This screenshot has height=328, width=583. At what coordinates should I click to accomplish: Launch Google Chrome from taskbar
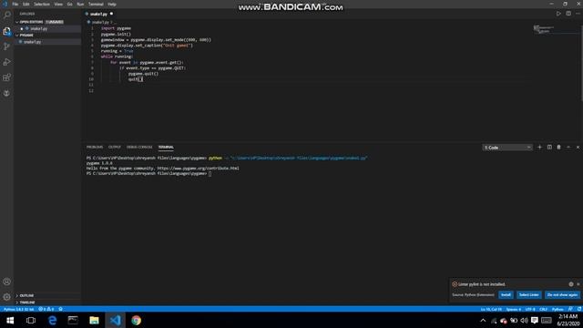pos(136,320)
